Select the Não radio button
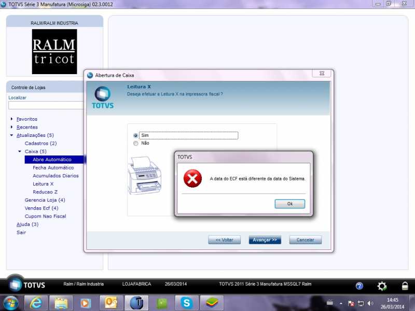415x311 pixels. tap(136, 144)
